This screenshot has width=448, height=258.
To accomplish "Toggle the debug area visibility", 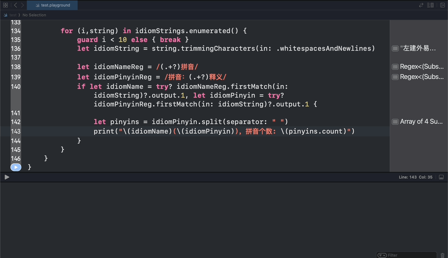I will pos(441,177).
